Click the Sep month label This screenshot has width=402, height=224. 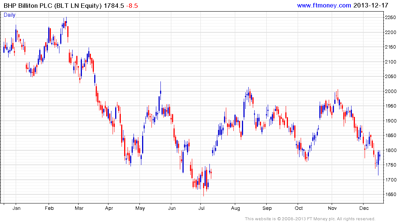[x=267, y=208]
